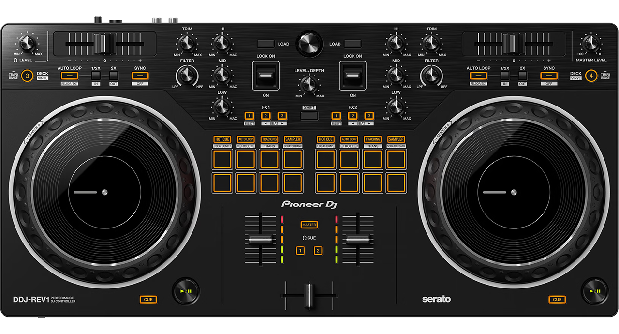This screenshot has height=334, width=619.
Task: Choose the left deck SAMPLER pad mode
Action: [293, 139]
